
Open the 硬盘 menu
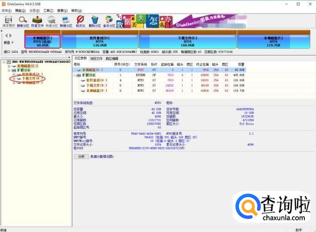(x=20, y=11)
